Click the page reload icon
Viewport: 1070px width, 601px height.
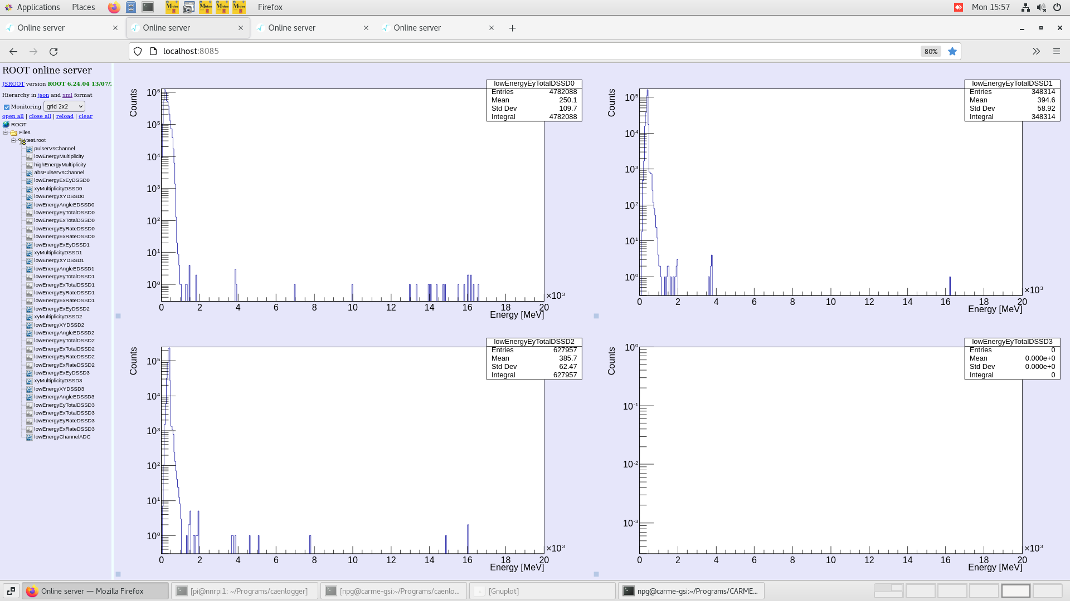(54, 51)
